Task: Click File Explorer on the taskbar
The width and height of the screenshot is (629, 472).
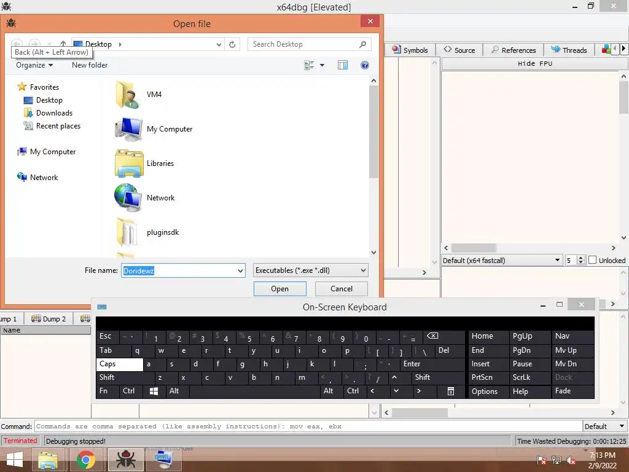Action: coord(48,460)
